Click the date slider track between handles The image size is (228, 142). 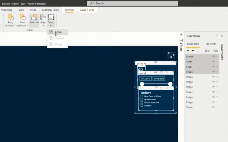[156, 84]
